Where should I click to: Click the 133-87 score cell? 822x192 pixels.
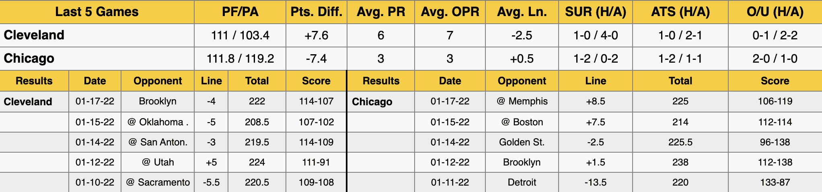pyautogui.click(x=775, y=182)
